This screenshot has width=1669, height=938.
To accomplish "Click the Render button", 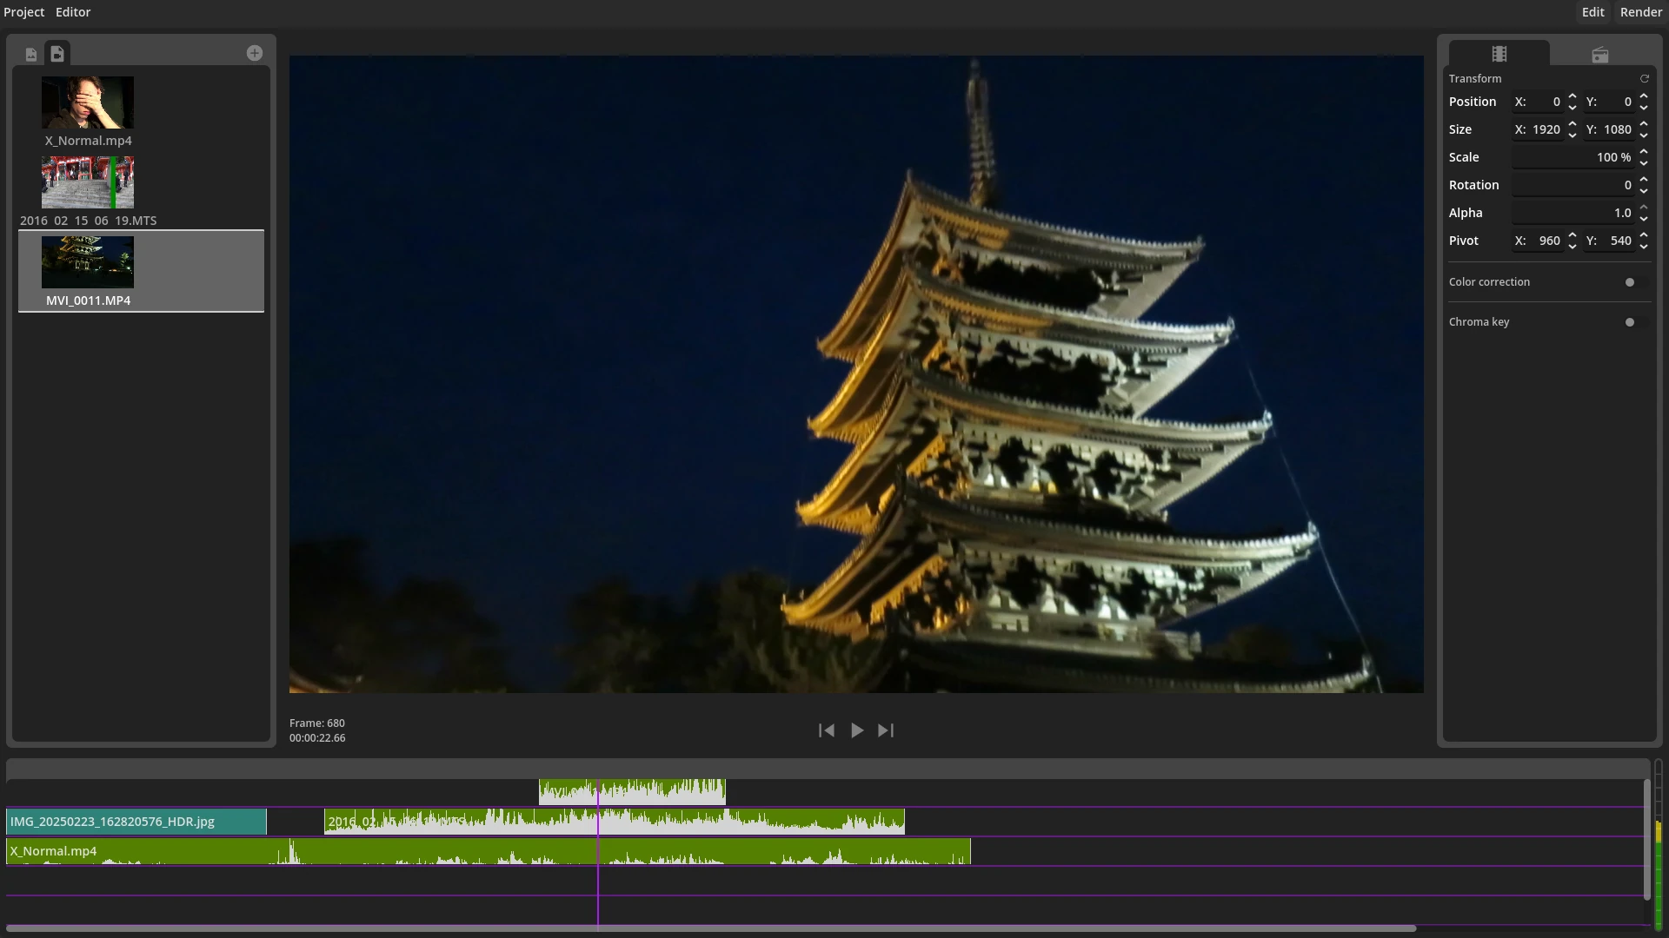I will [1641, 11].
